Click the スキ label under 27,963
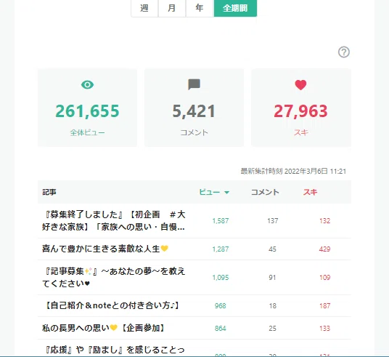The image size is (389, 357). 301,132
